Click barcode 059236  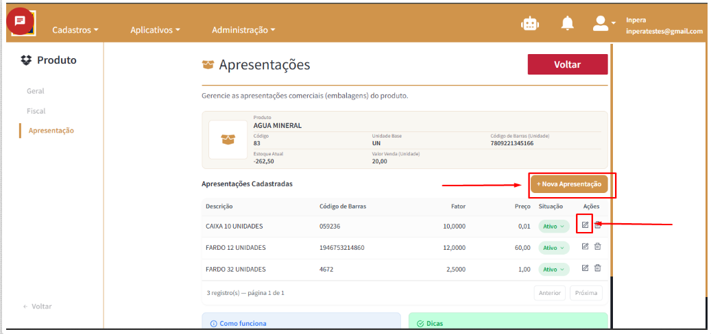(329, 227)
